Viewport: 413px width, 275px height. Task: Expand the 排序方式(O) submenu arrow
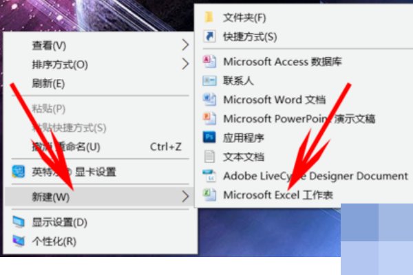(185, 64)
